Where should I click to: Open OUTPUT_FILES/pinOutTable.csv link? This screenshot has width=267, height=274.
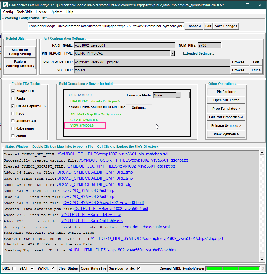[92, 221]
